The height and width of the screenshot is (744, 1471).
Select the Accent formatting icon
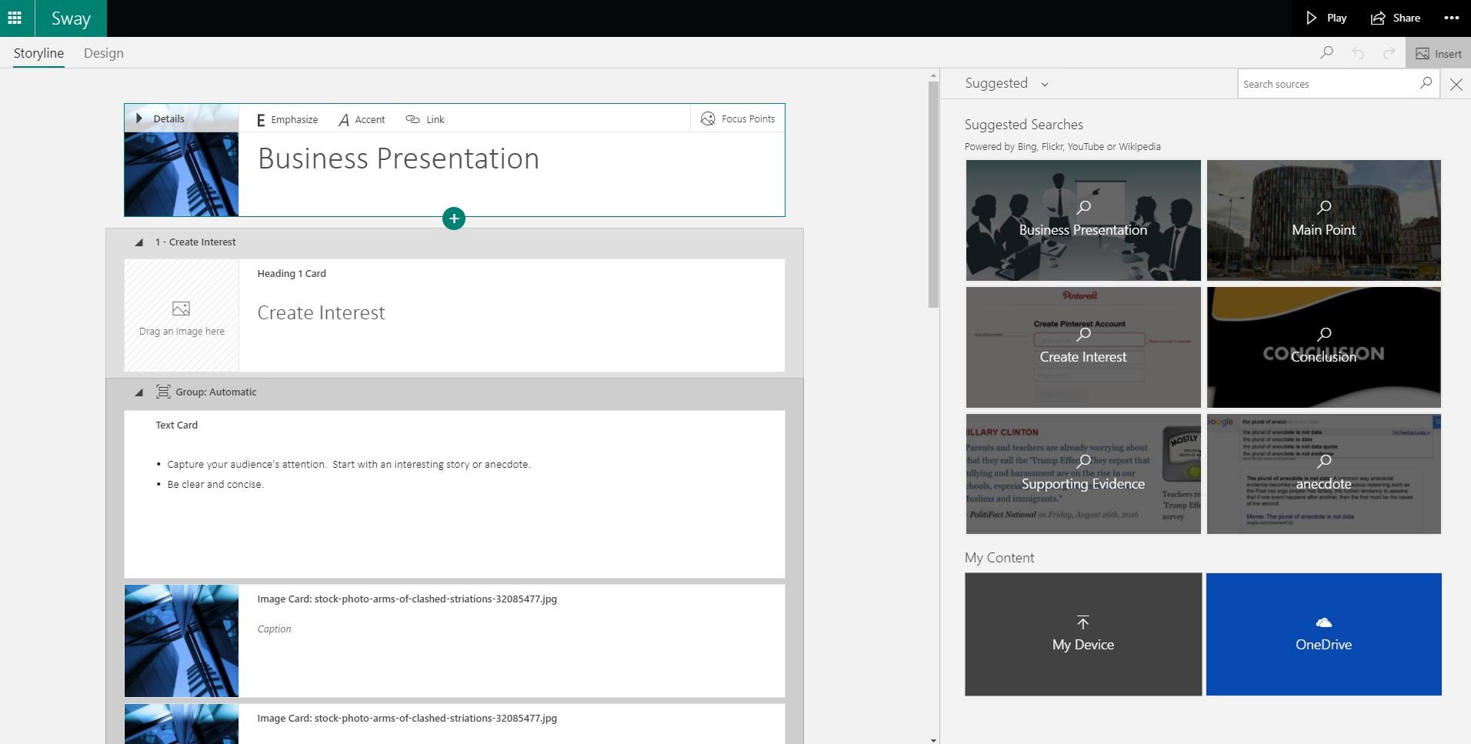pyautogui.click(x=345, y=119)
